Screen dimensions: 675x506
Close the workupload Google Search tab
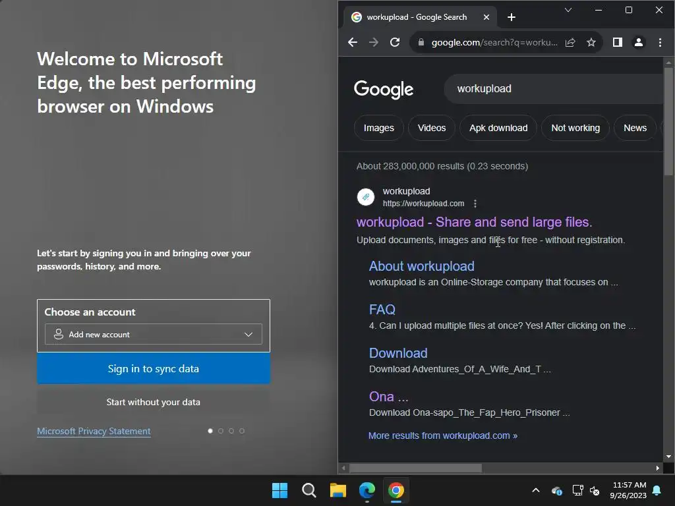(486, 17)
